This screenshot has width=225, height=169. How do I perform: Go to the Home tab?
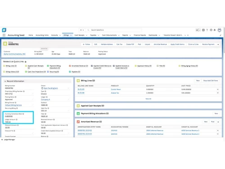(31, 35)
